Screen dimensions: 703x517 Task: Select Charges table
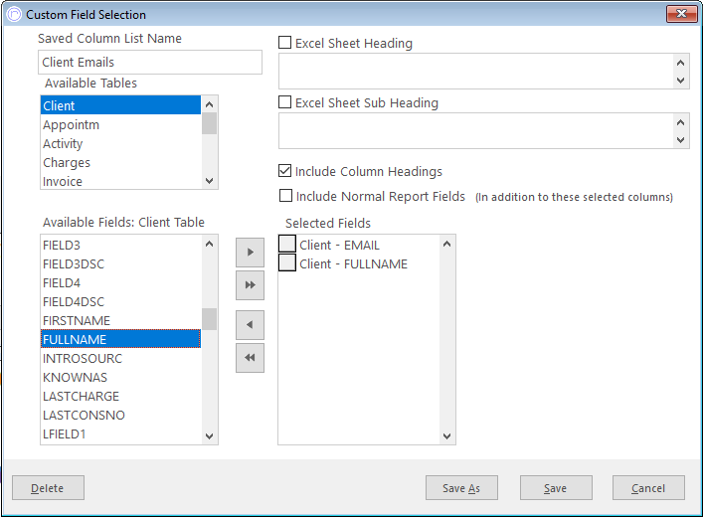pyautogui.click(x=120, y=162)
